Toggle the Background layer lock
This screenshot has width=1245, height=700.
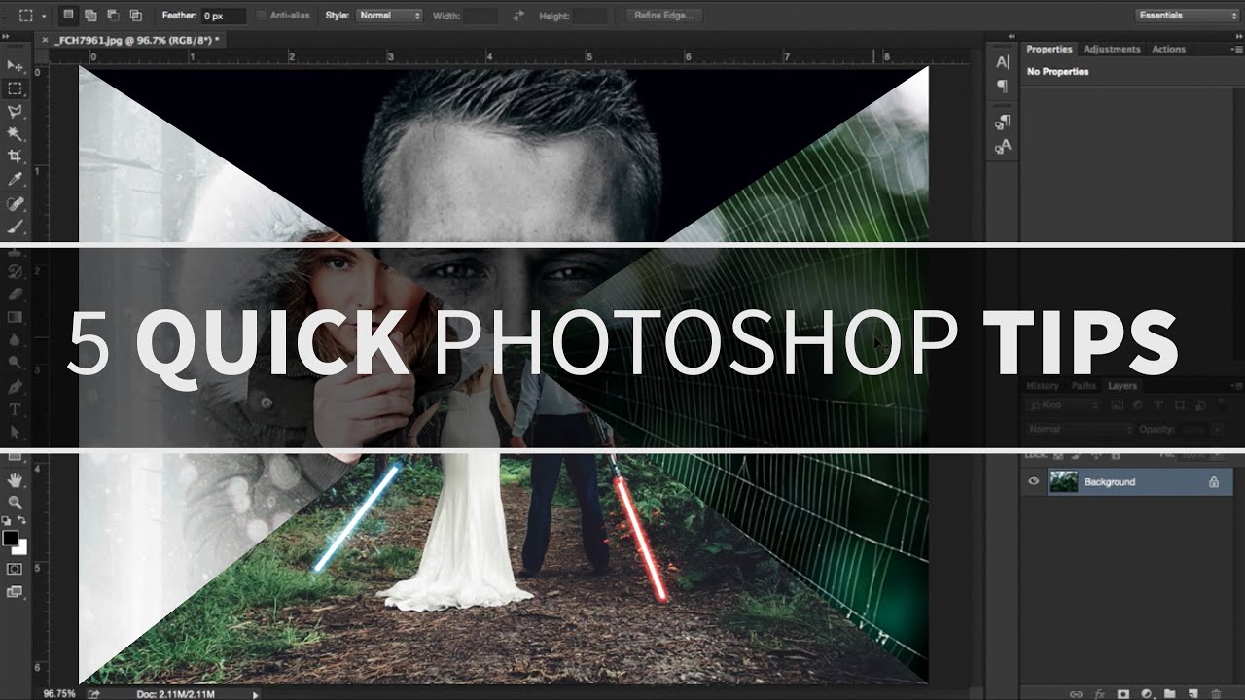1214,481
